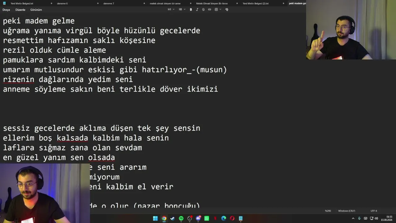Select the 'peki madem gel' tab
This screenshot has width=396, height=223.
[297, 3]
